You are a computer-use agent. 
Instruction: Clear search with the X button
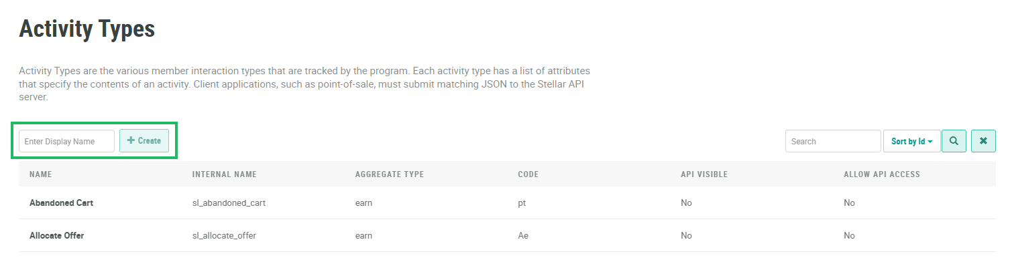click(983, 141)
